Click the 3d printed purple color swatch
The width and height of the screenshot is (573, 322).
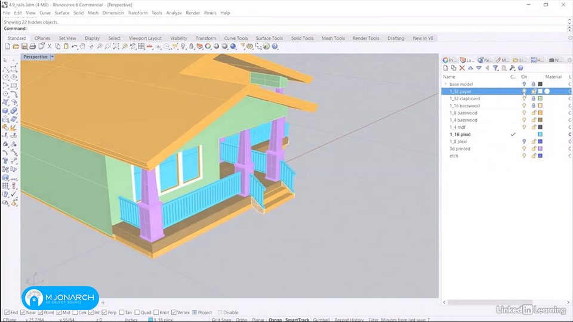point(540,148)
